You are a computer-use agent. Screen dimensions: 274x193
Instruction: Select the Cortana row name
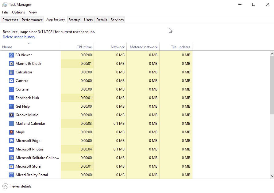22,89
